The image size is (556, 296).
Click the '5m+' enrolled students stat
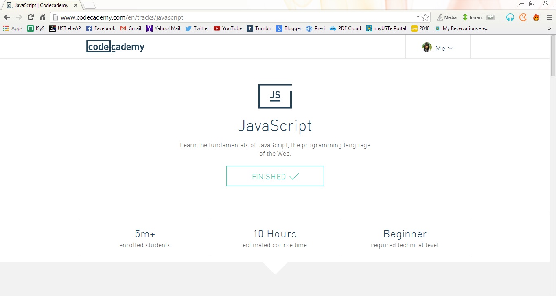pyautogui.click(x=145, y=238)
